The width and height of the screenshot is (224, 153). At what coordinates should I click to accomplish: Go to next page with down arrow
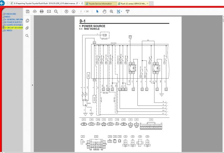click(74, 12)
